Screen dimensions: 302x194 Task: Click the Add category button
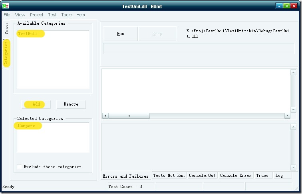pyautogui.click(x=36, y=104)
